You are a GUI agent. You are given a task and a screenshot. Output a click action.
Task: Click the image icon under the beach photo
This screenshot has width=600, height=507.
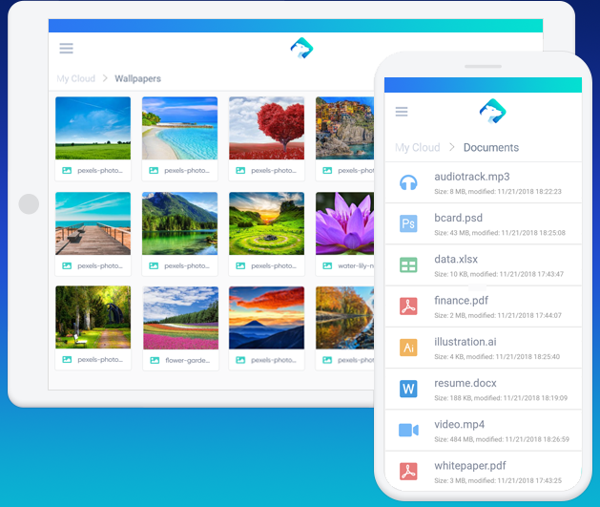[154, 170]
